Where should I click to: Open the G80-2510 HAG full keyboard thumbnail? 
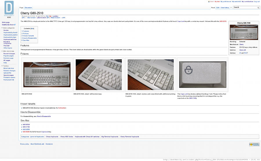(47, 75)
